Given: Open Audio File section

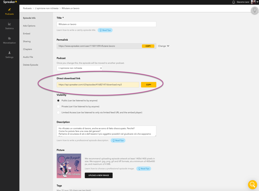Looking at the screenshot, I should pos(28,57).
